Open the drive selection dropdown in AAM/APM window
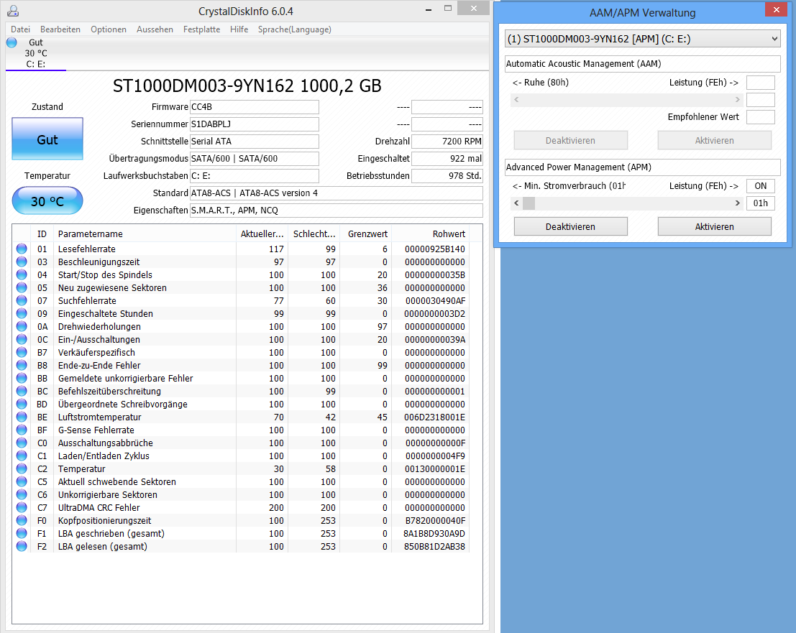Image resolution: width=796 pixels, height=633 pixels. coord(642,39)
